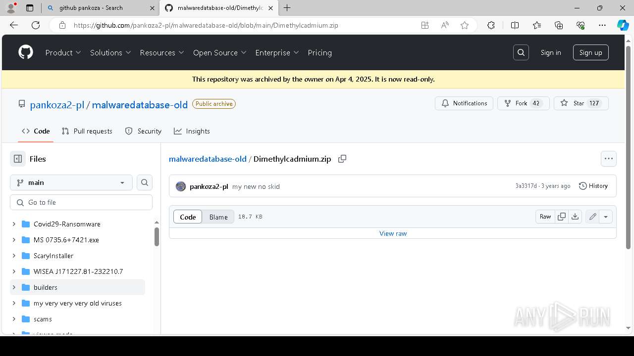634x356 pixels.
Task: Refresh the browser page
Action: (x=36, y=25)
